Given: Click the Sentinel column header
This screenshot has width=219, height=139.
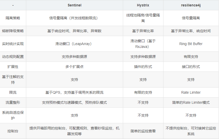Looking at the screenshot, I should pos(75,5).
